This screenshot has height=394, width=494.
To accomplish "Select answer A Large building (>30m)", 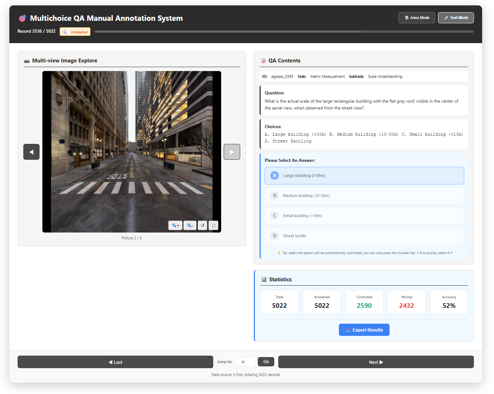I will (x=364, y=175).
